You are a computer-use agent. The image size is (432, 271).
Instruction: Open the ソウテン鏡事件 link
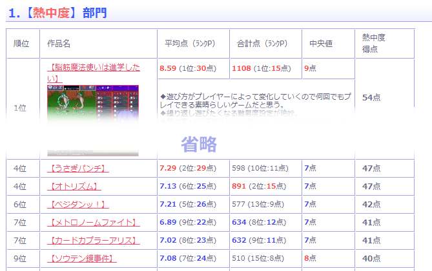[82, 258]
